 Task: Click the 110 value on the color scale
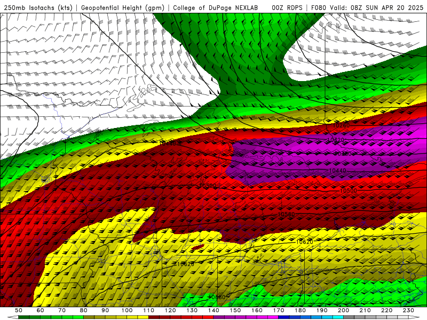click(x=148, y=310)
